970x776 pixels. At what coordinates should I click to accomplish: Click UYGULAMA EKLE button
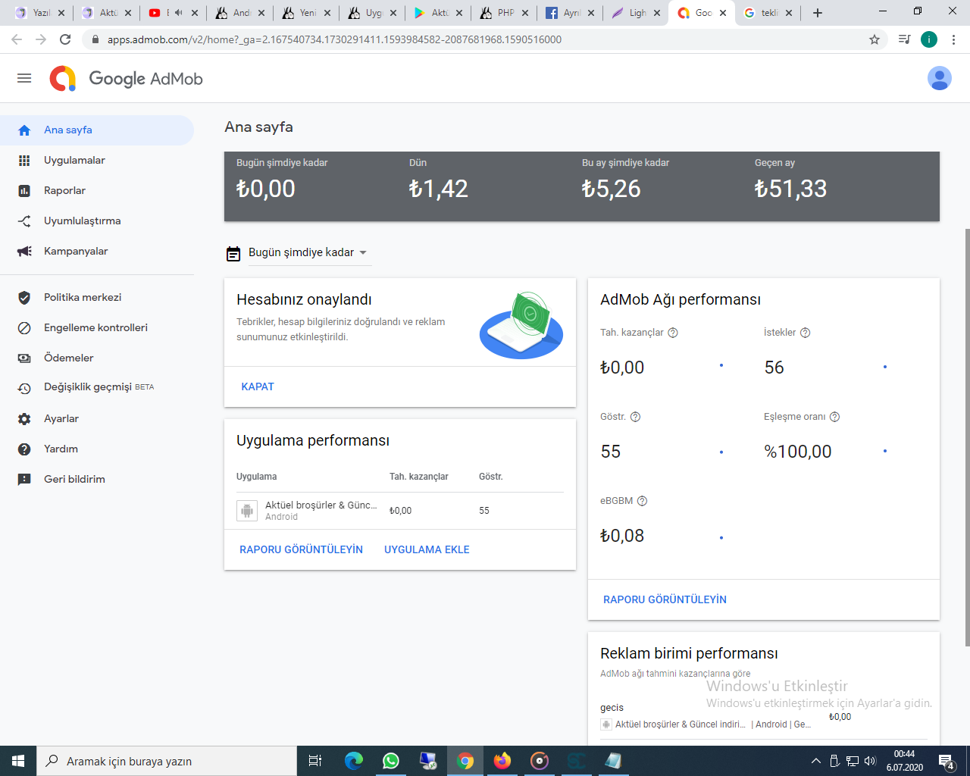pyautogui.click(x=427, y=549)
